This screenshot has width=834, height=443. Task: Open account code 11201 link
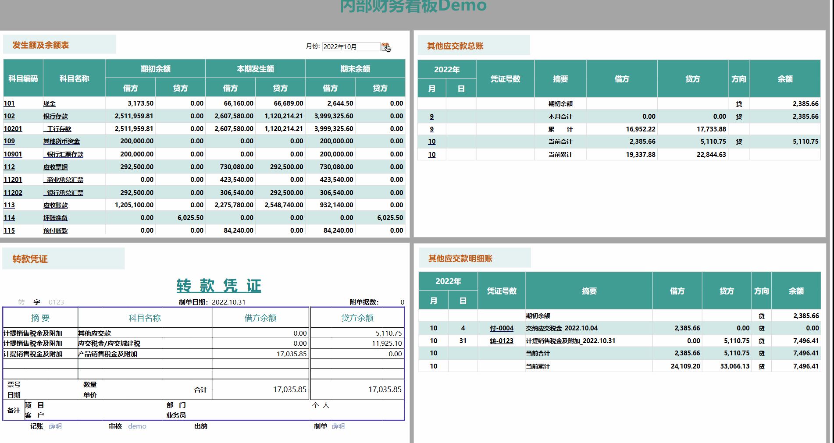[x=13, y=180]
